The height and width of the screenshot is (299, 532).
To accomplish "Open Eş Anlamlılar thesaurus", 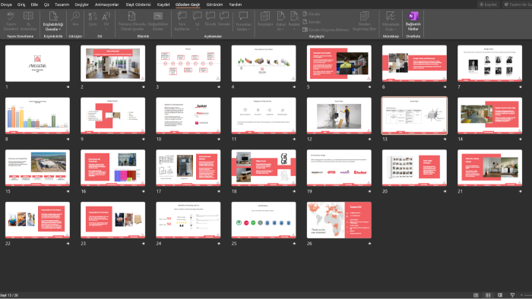I will [29, 21].
